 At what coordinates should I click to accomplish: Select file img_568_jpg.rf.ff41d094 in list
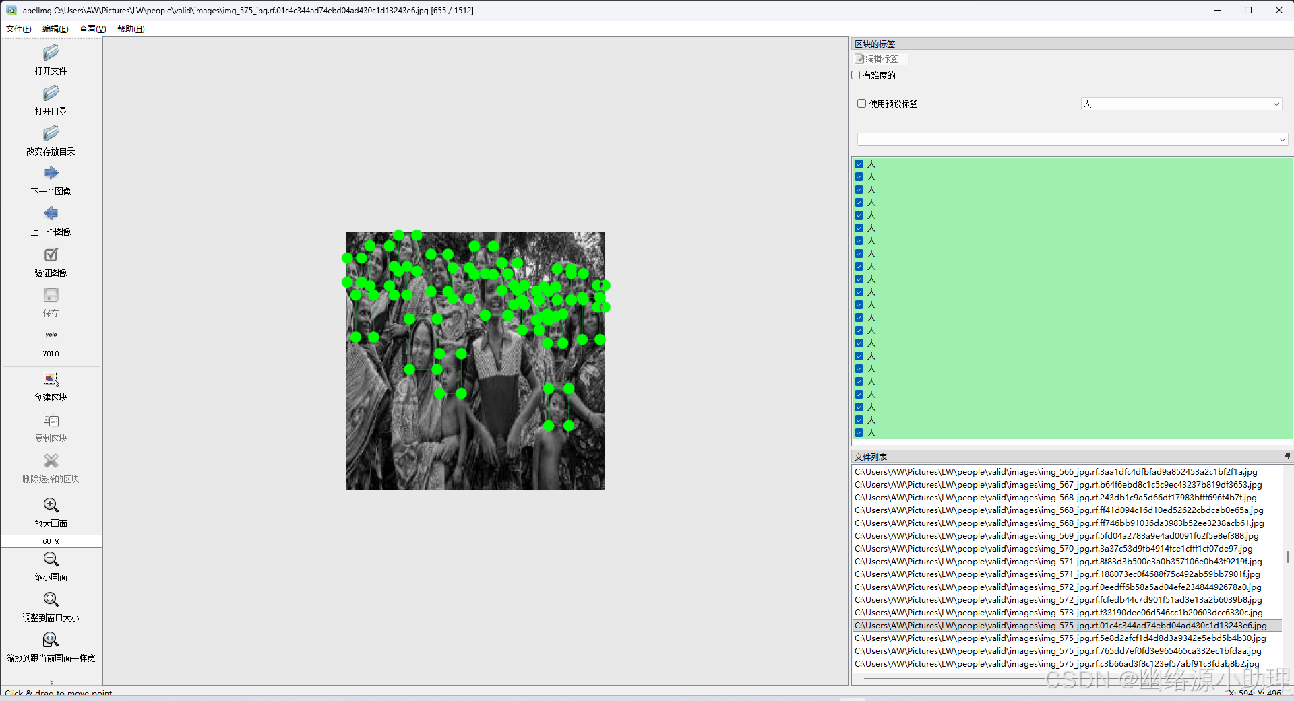coord(1066,510)
